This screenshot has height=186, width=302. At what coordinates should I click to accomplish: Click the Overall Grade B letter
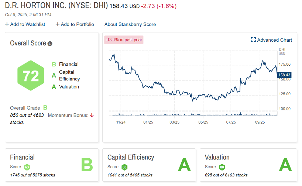45,108
